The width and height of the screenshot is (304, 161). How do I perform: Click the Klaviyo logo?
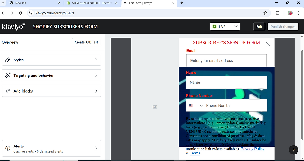coord(13,27)
